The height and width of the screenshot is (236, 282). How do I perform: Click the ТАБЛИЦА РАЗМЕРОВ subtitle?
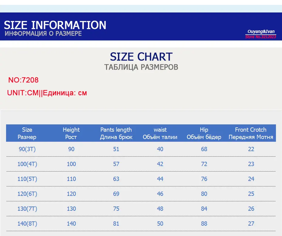point(141,67)
